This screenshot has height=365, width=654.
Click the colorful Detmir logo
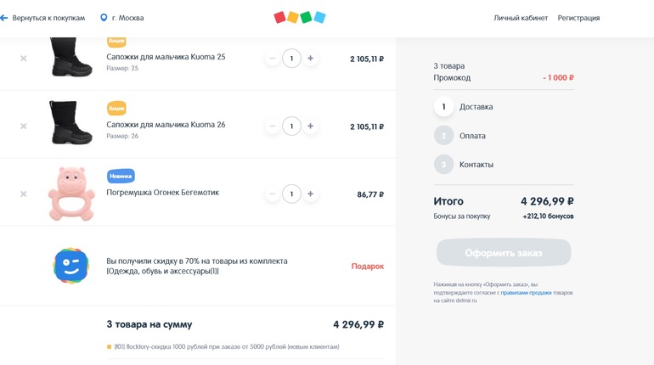tap(299, 17)
